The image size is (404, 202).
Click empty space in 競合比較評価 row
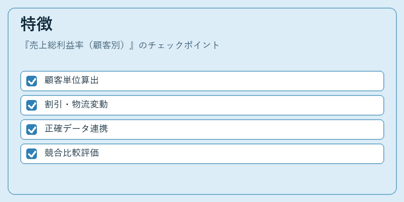pyautogui.click(x=239, y=154)
